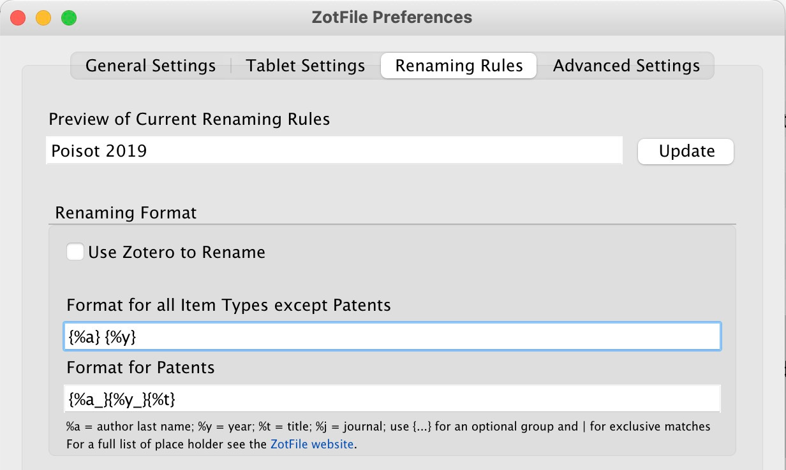
Task: Open the ZotFile website link
Action: [x=311, y=444]
